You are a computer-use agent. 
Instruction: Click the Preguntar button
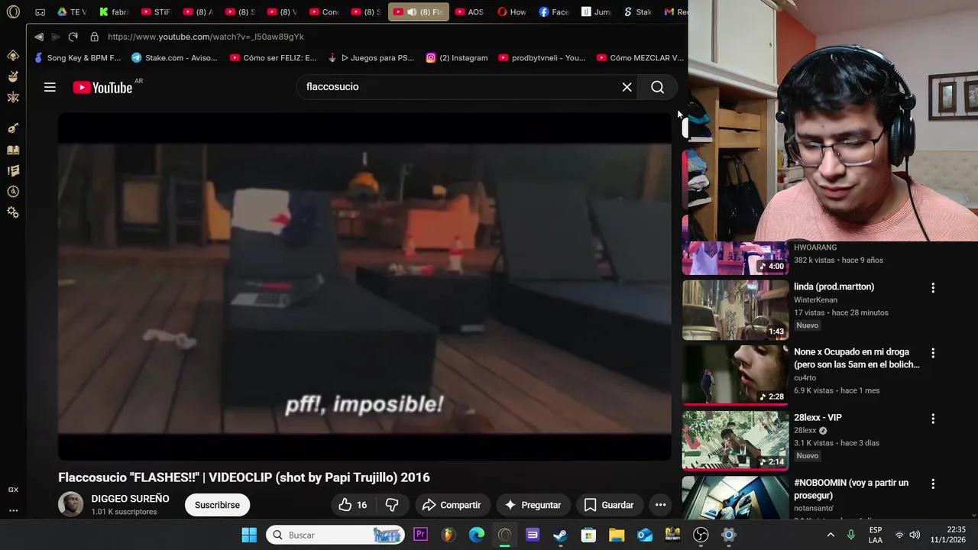[x=533, y=505]
